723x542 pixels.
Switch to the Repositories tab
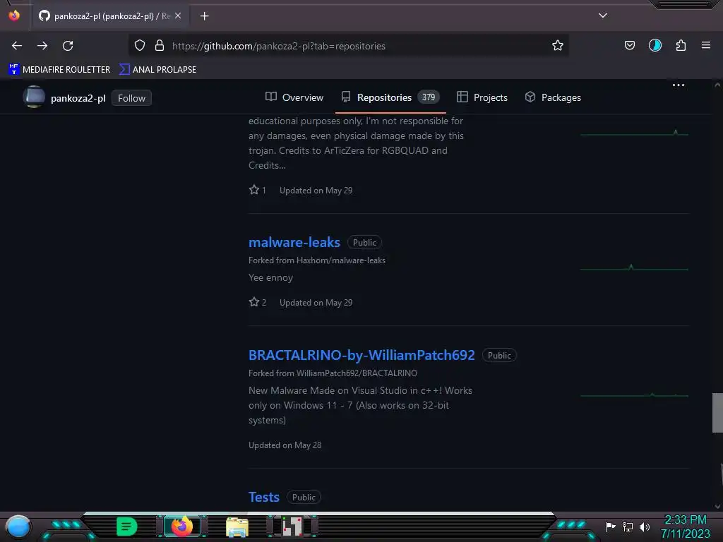point(390,97)
